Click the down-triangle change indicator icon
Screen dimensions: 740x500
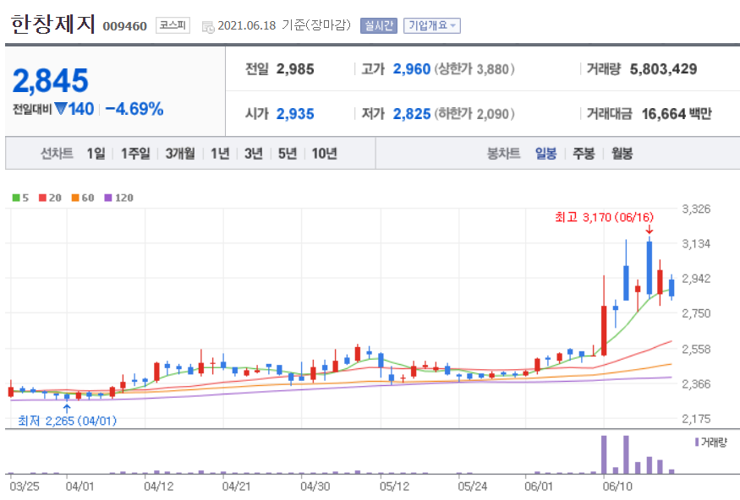coord(61,108)
